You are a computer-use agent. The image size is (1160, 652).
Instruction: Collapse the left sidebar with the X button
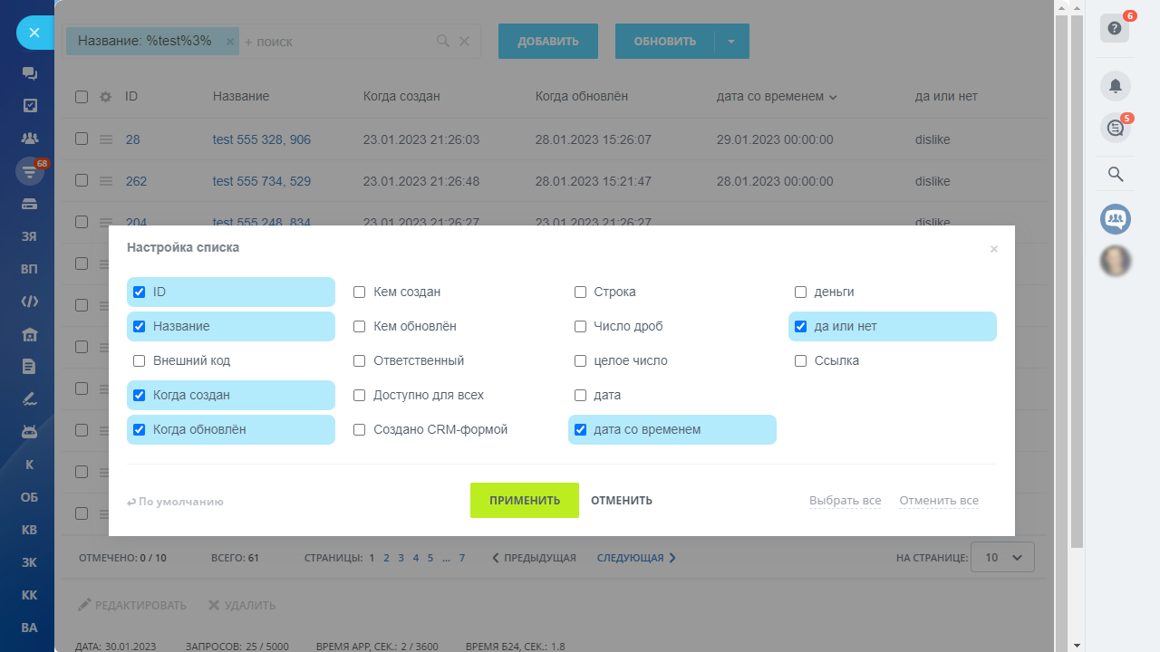point(34,33)
